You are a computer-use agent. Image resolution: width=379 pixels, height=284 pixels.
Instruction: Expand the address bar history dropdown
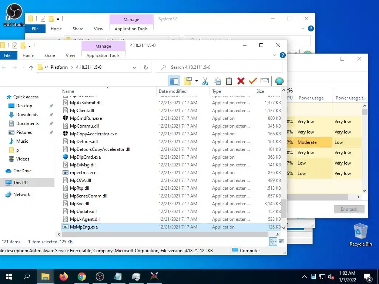135,67
